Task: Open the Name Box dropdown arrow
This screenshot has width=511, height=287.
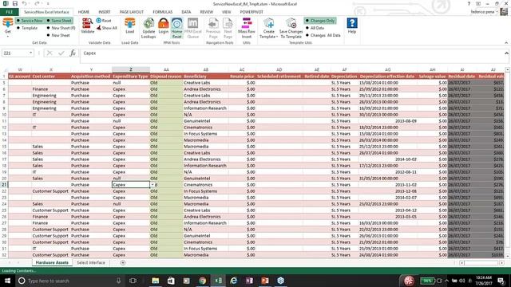Action: click(30, 53)
